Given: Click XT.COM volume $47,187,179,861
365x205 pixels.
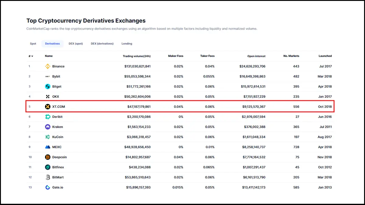Looking at the screenshot, I should pyautogui.click(x=139, y=107).
